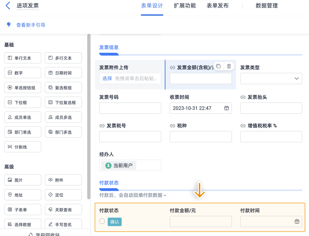Click 选择 to upload invoice attachment
This screenshot has height=236, width=309.
107,79
